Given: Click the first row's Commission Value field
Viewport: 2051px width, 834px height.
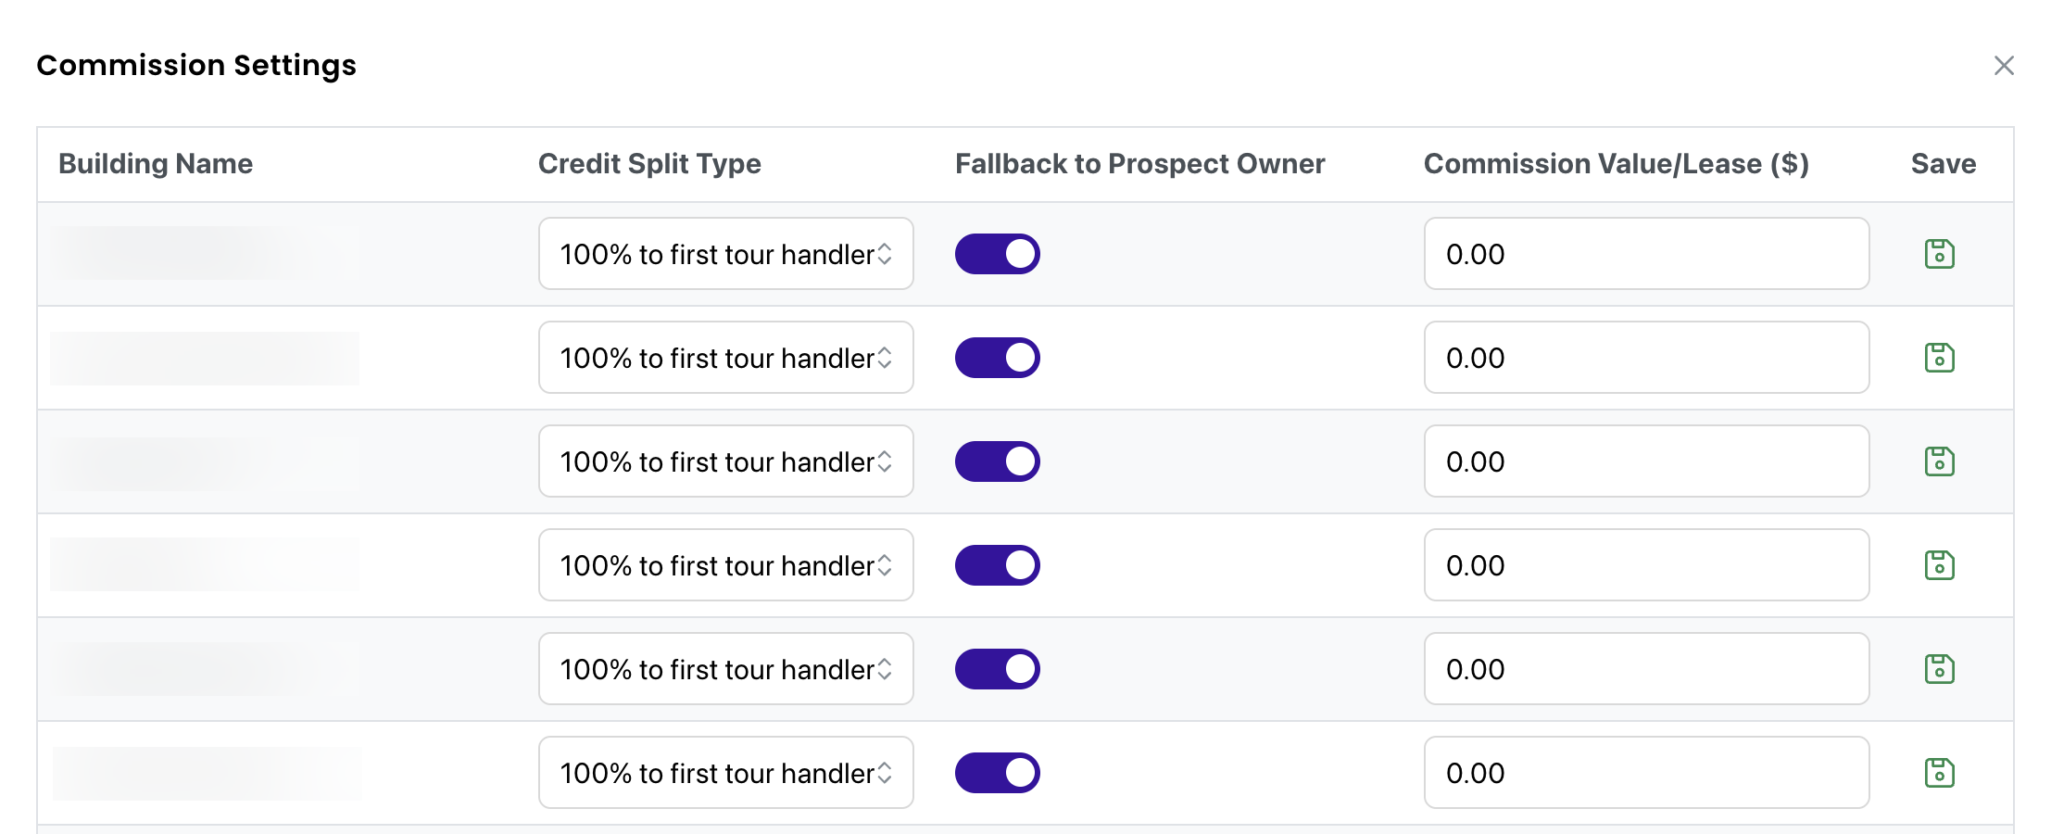Looking at the screenshot, I should (x=1646, y=254).
